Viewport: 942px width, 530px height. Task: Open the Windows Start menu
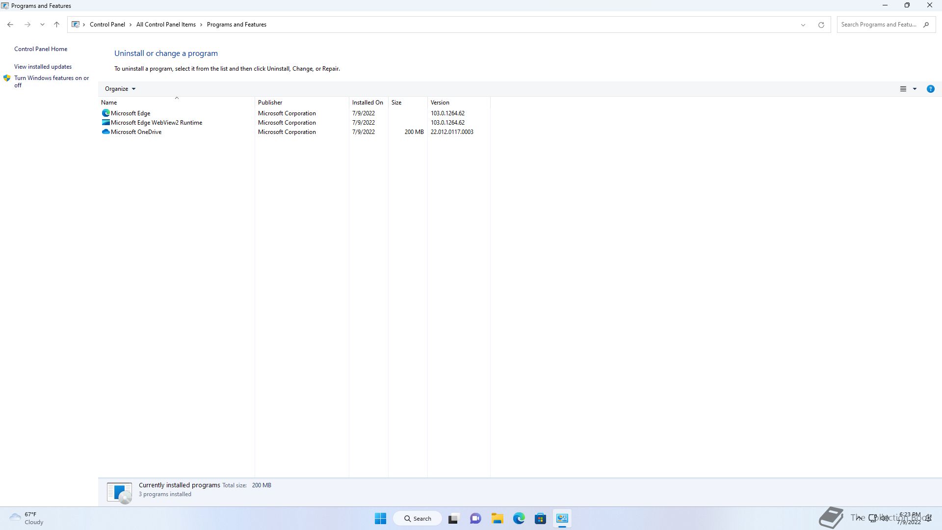(380, 519)
